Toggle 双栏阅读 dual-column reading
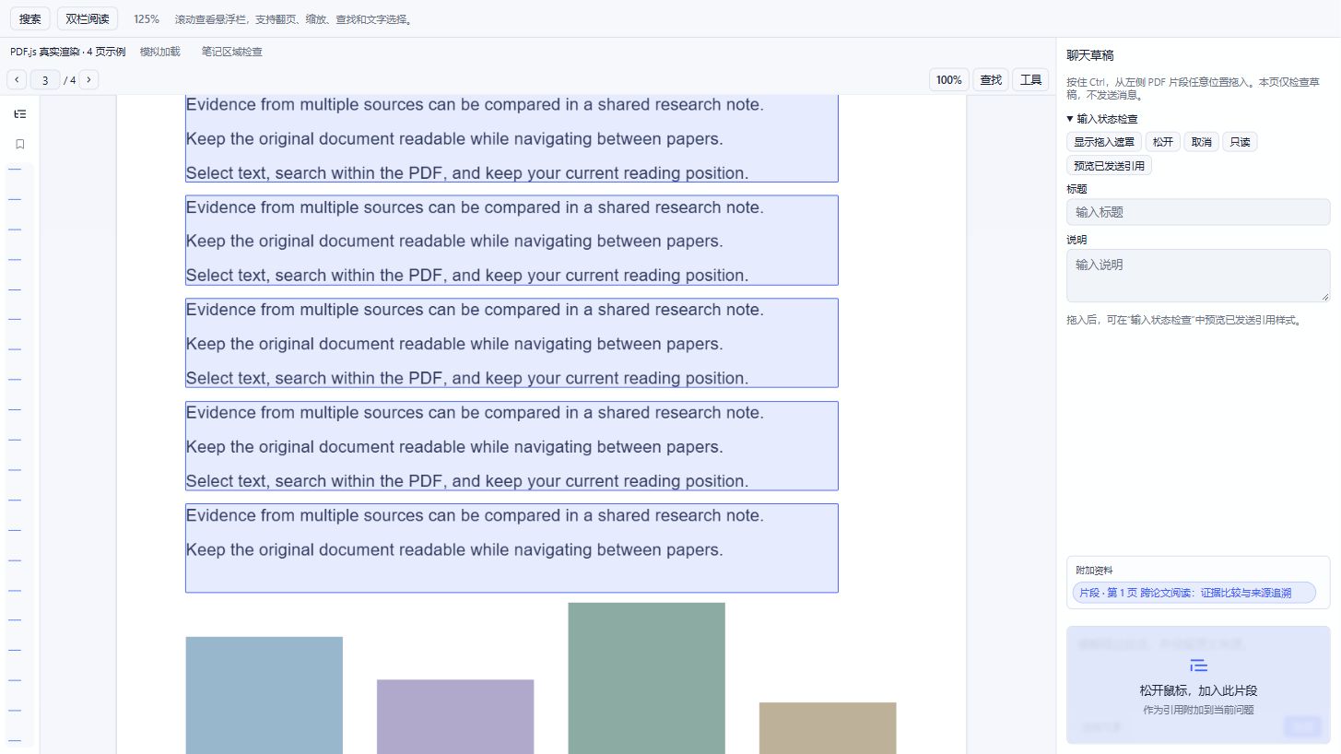The image size is (1341, 754). point(88,18)
